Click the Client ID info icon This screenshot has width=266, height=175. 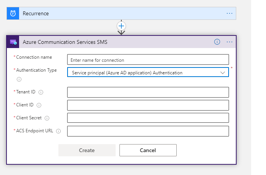[39, 105]
